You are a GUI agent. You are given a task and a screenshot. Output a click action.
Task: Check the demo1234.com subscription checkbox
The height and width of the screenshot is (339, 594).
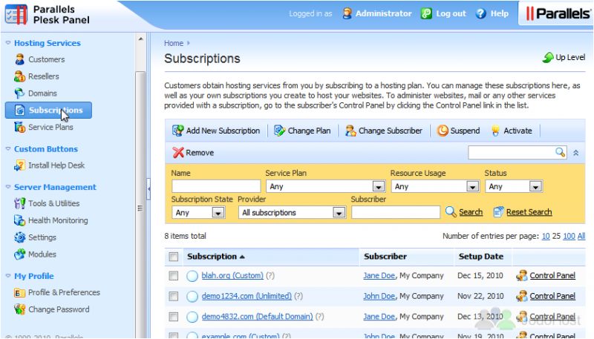[174, 296]
